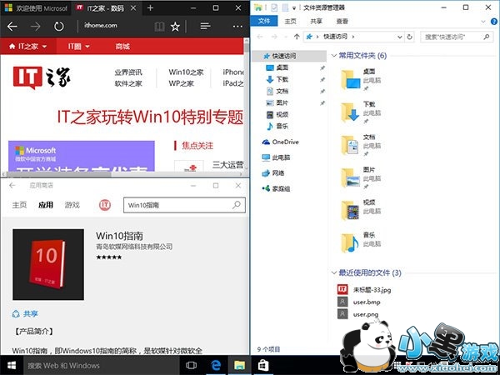
Task: Open the 文档 folder in common folders
Action: point(361,145)
